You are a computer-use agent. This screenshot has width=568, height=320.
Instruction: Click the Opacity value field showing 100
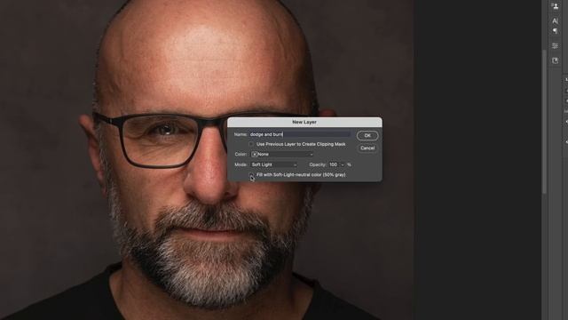click(334, 164)
